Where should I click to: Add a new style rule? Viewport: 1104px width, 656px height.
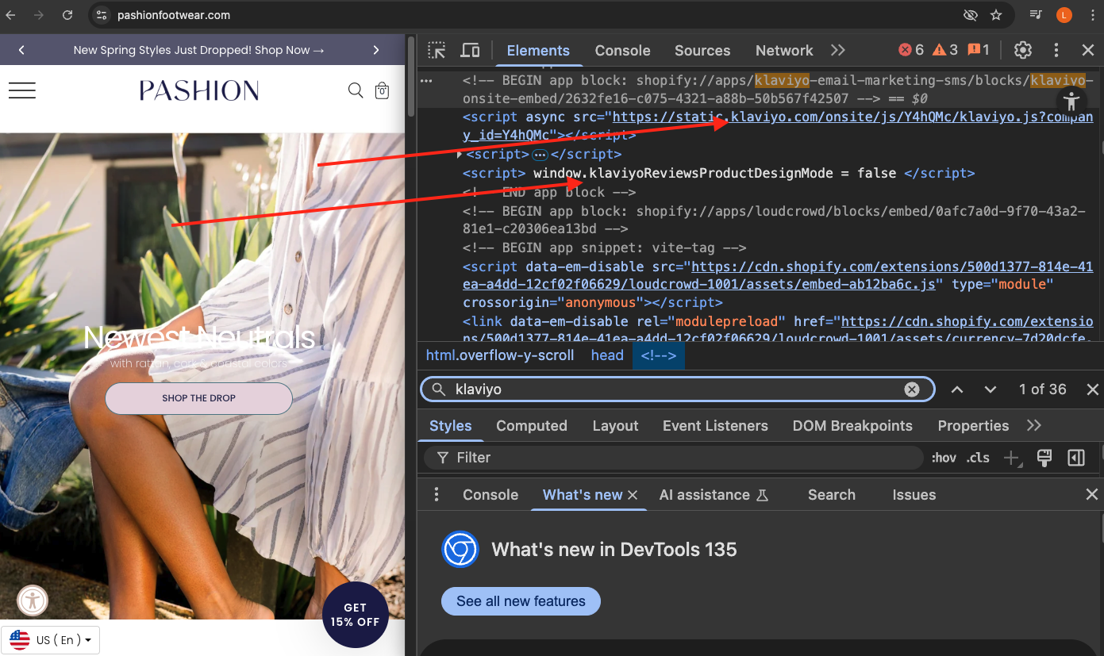coord(1012,458)
